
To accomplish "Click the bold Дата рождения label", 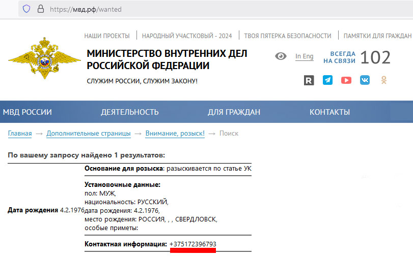I will [33, 210].
